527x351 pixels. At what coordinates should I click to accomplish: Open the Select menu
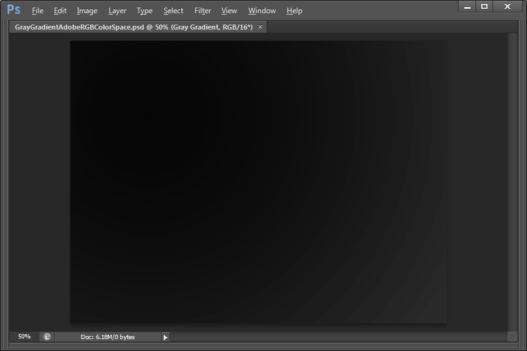tap(173, 11)
